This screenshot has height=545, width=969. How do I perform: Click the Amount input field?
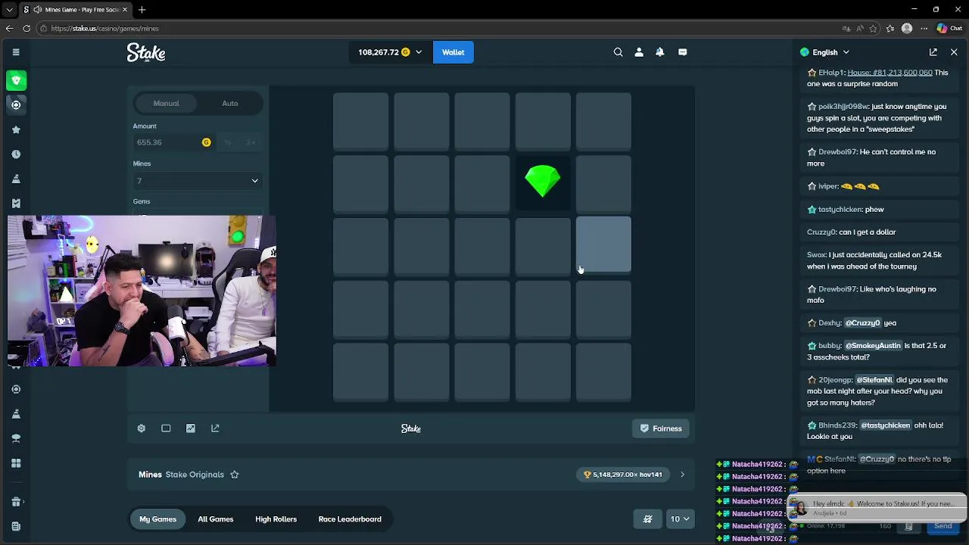tap(174, 142)
